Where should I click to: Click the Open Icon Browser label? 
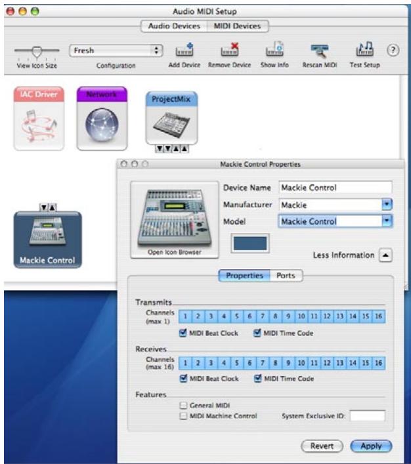click(175, 252)
